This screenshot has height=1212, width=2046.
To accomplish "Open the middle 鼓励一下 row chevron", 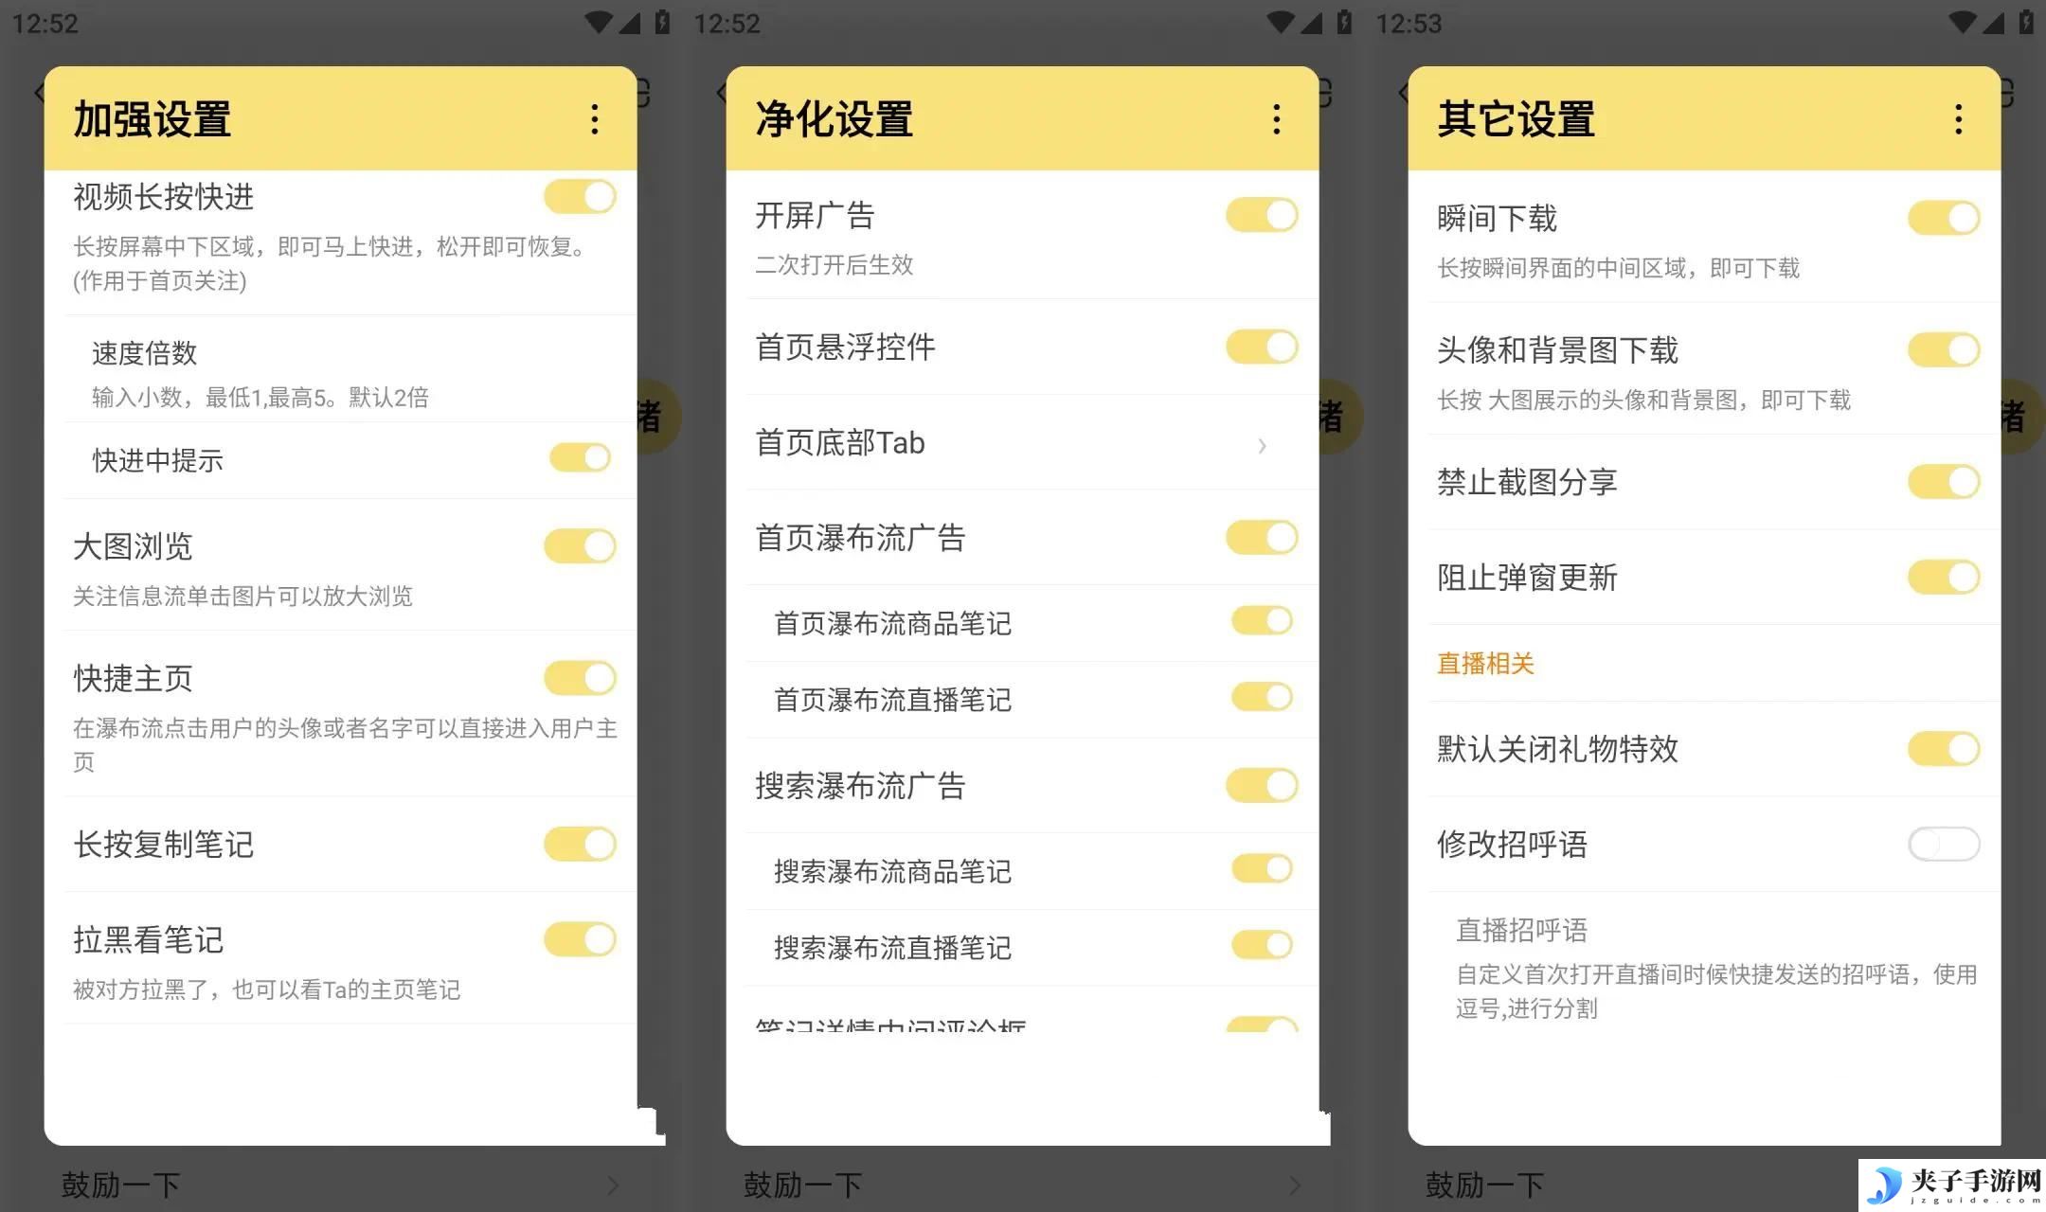I will pos(1295,1185).
